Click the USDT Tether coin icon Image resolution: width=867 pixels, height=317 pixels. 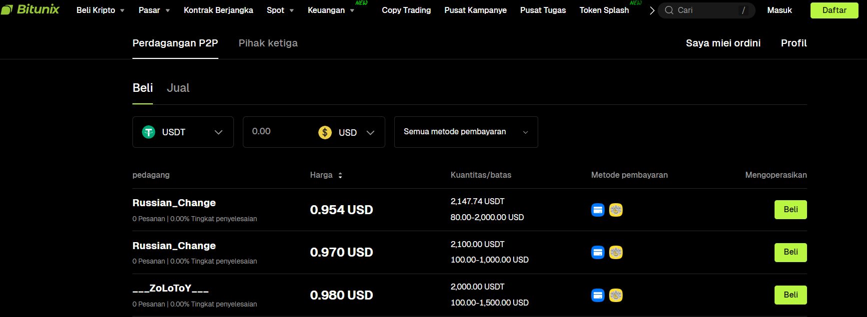click(148, 132)
